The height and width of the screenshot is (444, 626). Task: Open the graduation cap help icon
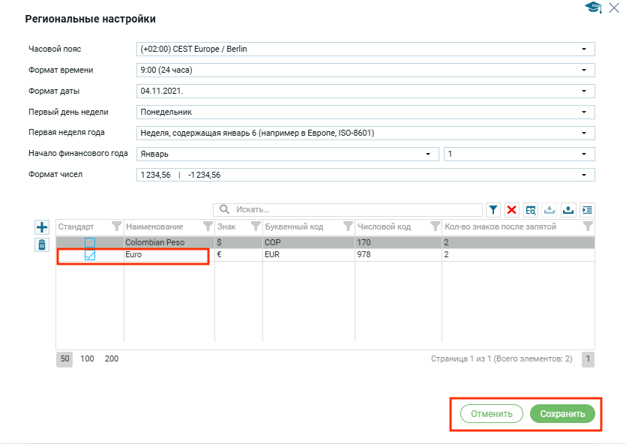click(x=593, y=7)
